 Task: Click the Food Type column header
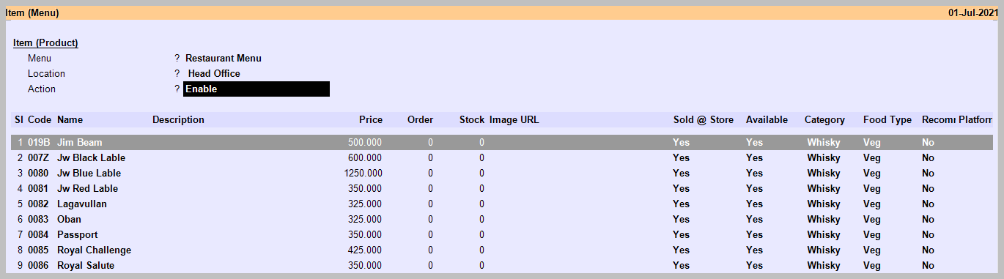(x=887, y=120)
